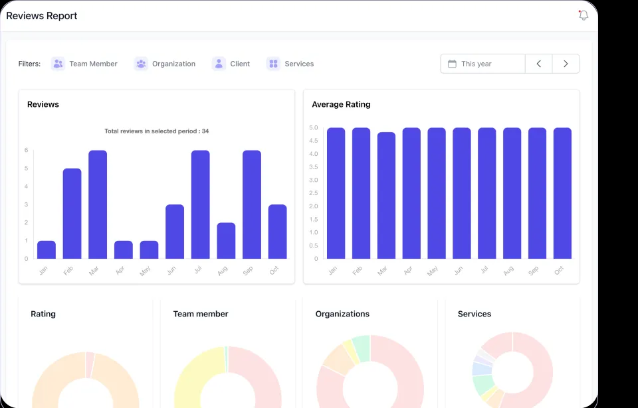Click the Jan bar in Reviews chart
The height and width of the screenshot is (408, 638).
click(47, 250)
